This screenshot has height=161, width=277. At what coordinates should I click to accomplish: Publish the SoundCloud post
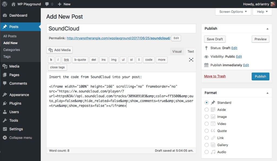click(x=260, y=76)
